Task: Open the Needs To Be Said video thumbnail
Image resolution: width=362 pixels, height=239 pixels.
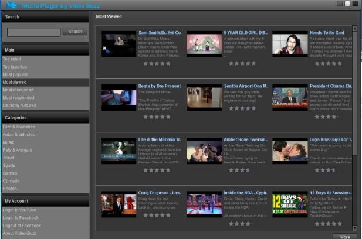Action: pos(290,45)
